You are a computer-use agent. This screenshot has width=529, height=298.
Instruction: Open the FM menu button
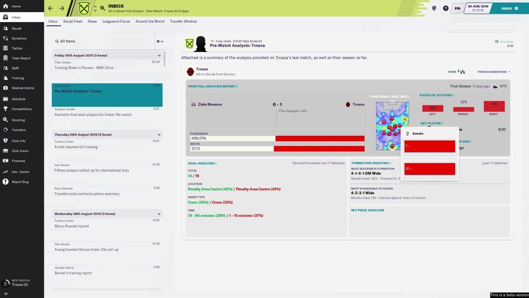coord(457,8)
